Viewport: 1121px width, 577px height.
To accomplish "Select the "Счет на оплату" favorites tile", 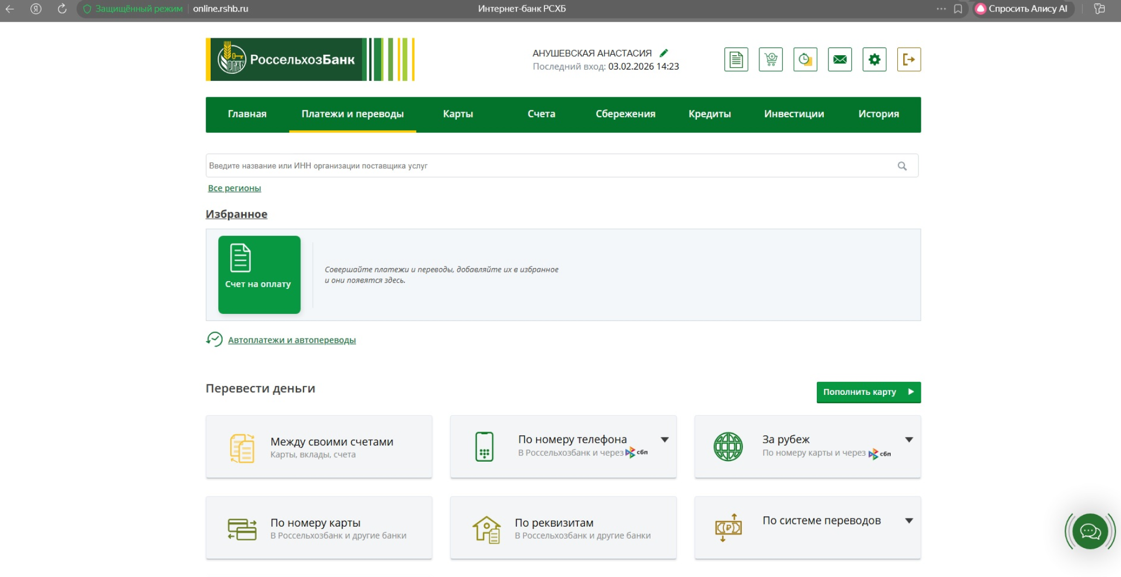I will click(259, 275).
